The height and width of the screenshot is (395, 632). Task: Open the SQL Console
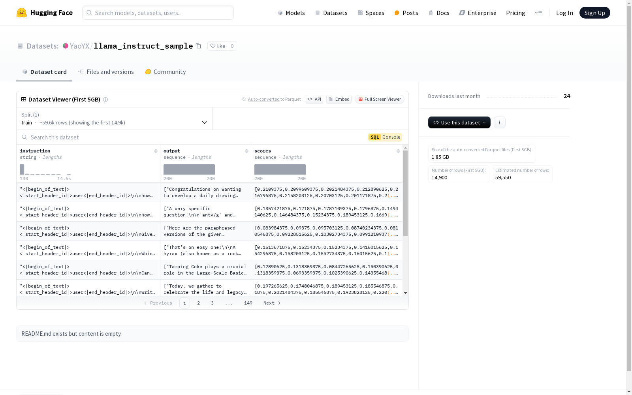click(385, 137)
